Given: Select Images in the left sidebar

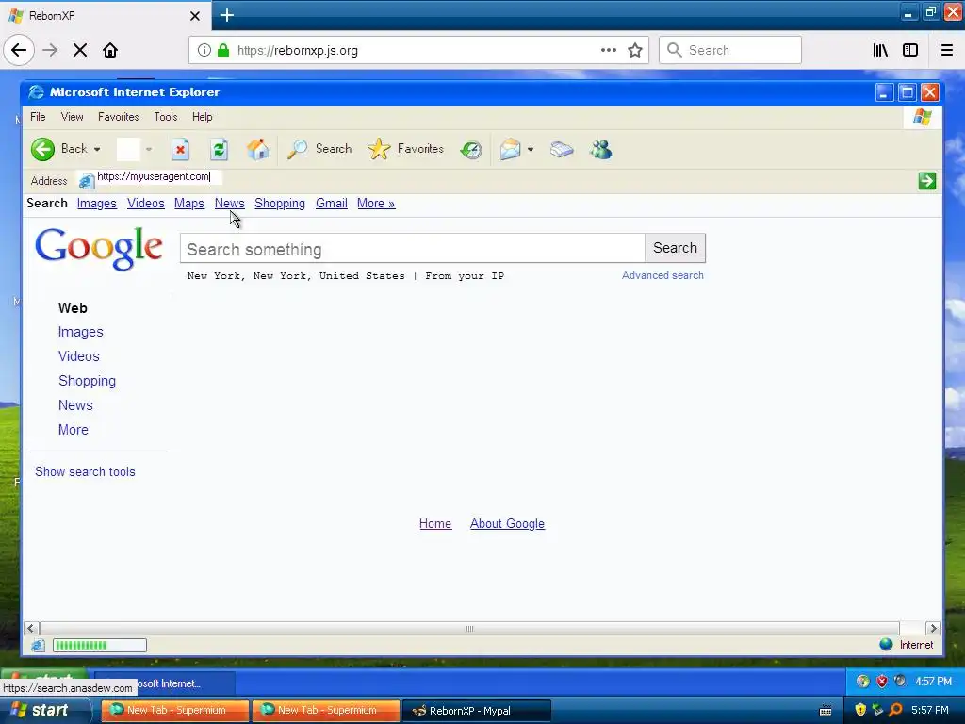Looking at the screenshot, I should click(x=81, y=332).
